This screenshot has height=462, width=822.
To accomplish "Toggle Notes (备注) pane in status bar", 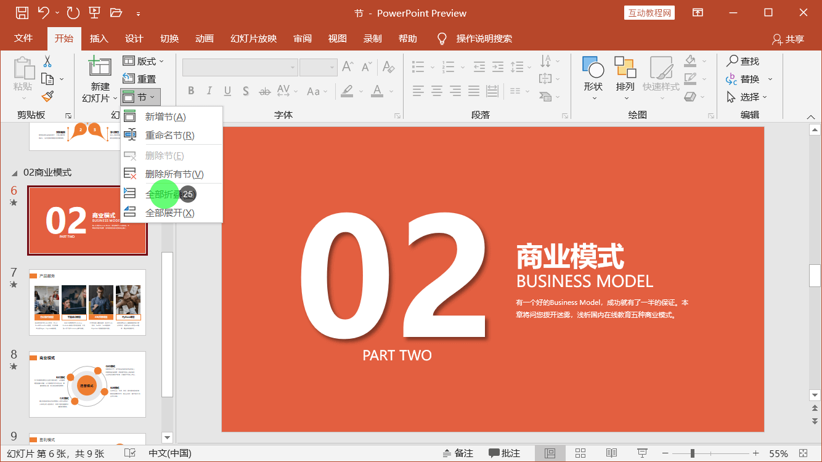I will 458,453.
